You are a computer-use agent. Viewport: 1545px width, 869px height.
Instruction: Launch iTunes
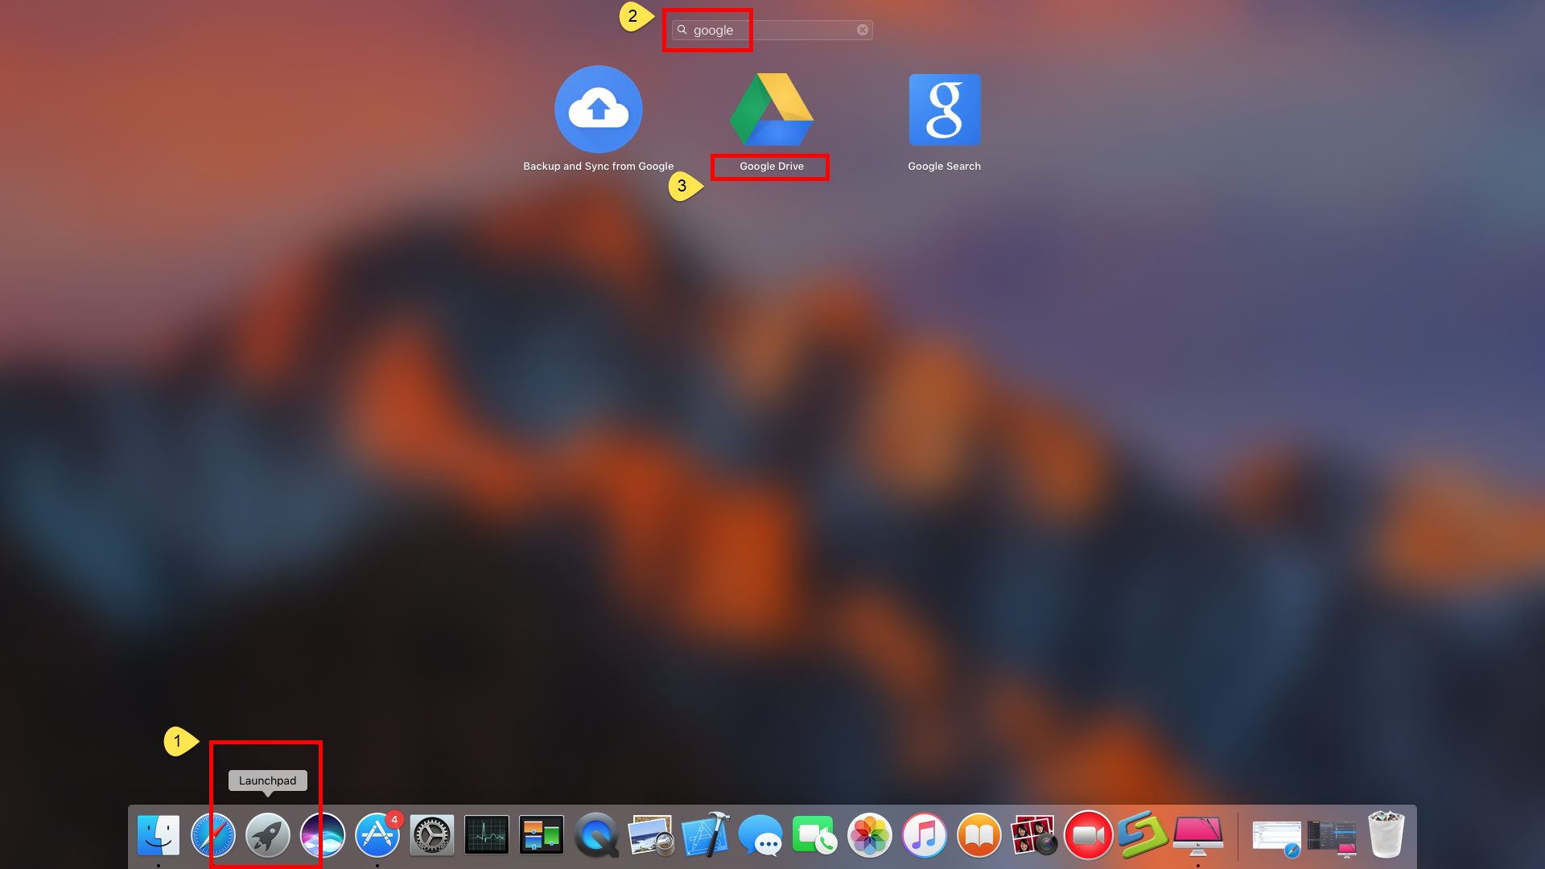924,835
